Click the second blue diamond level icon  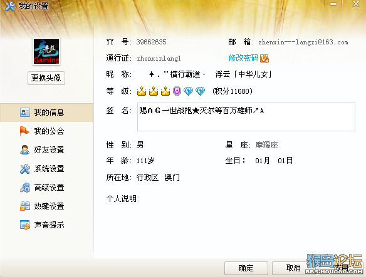coord(200,91)
